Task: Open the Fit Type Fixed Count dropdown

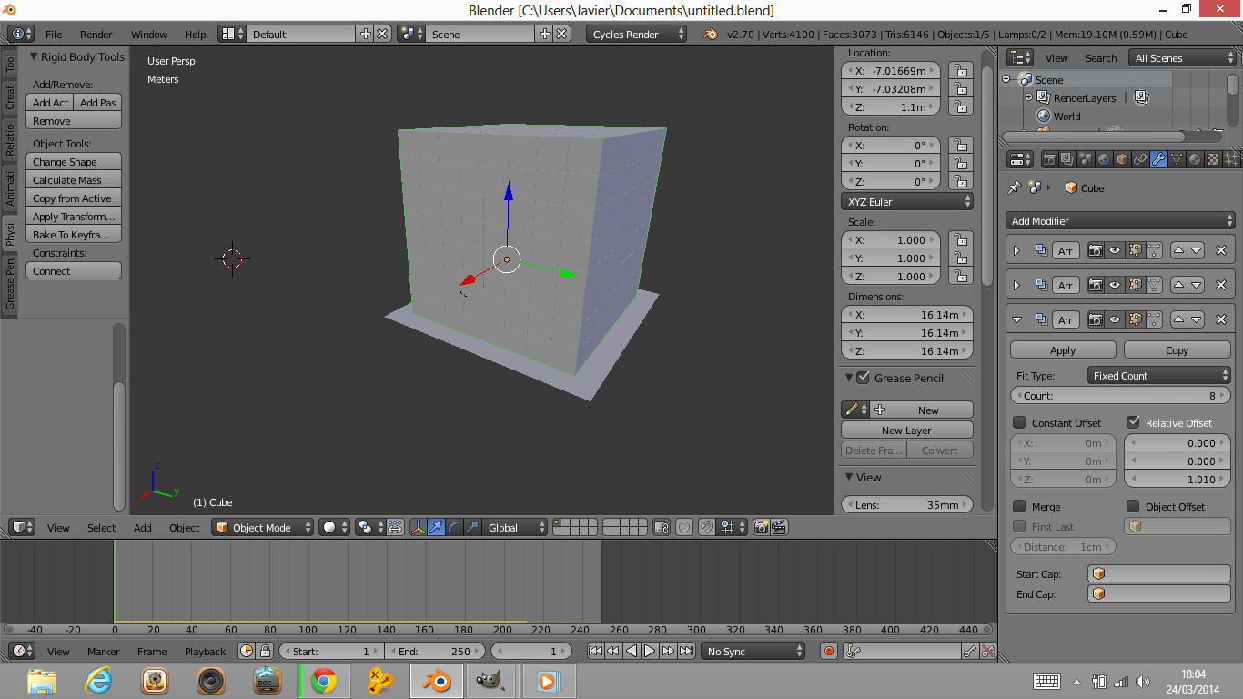Action: point(1159,374)
